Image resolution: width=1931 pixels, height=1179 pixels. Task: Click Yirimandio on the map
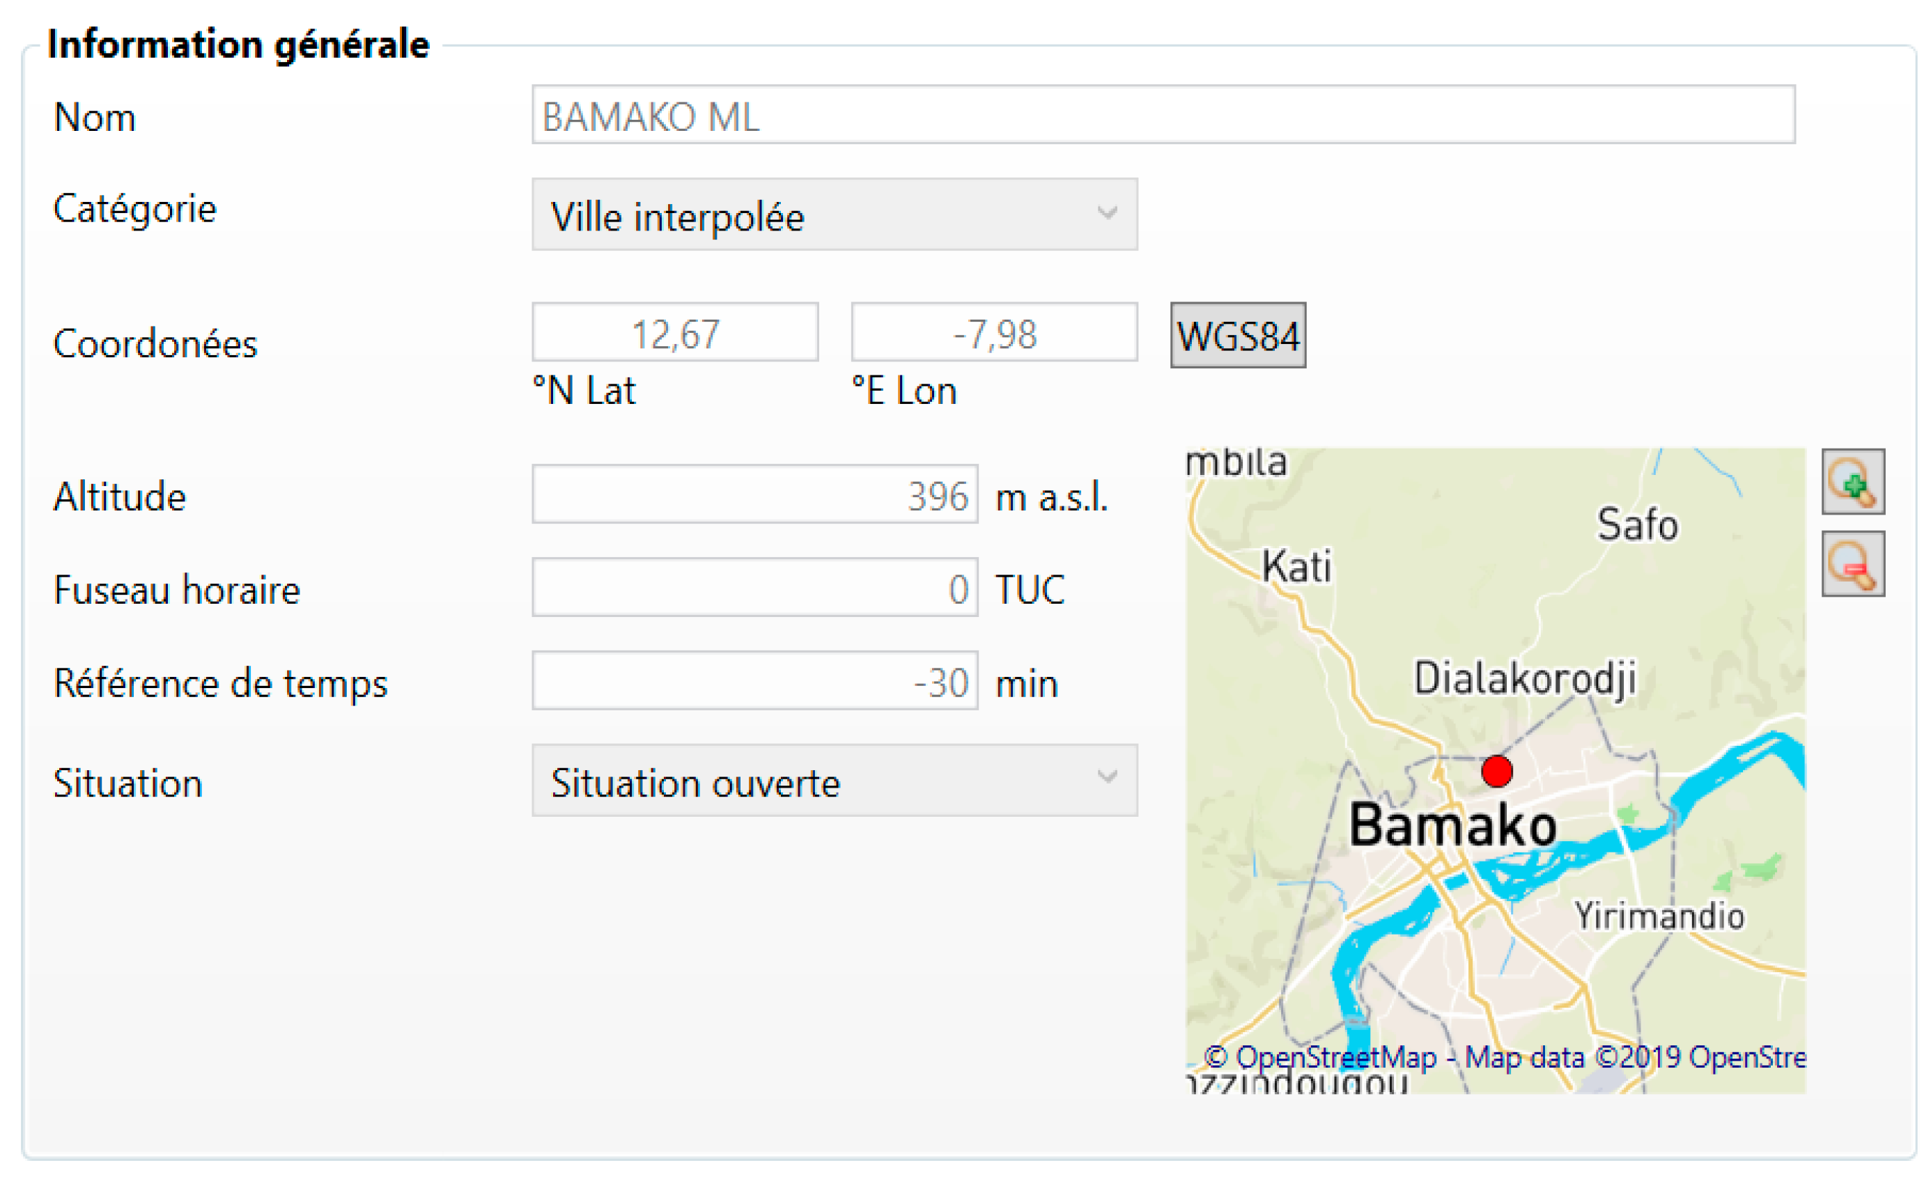(x=1659, y=916)
